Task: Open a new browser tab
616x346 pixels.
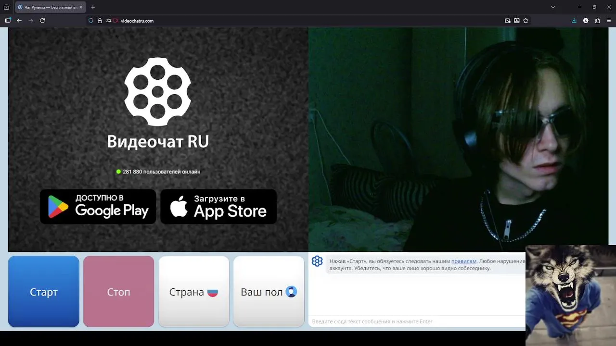Action: coord(93,7)
